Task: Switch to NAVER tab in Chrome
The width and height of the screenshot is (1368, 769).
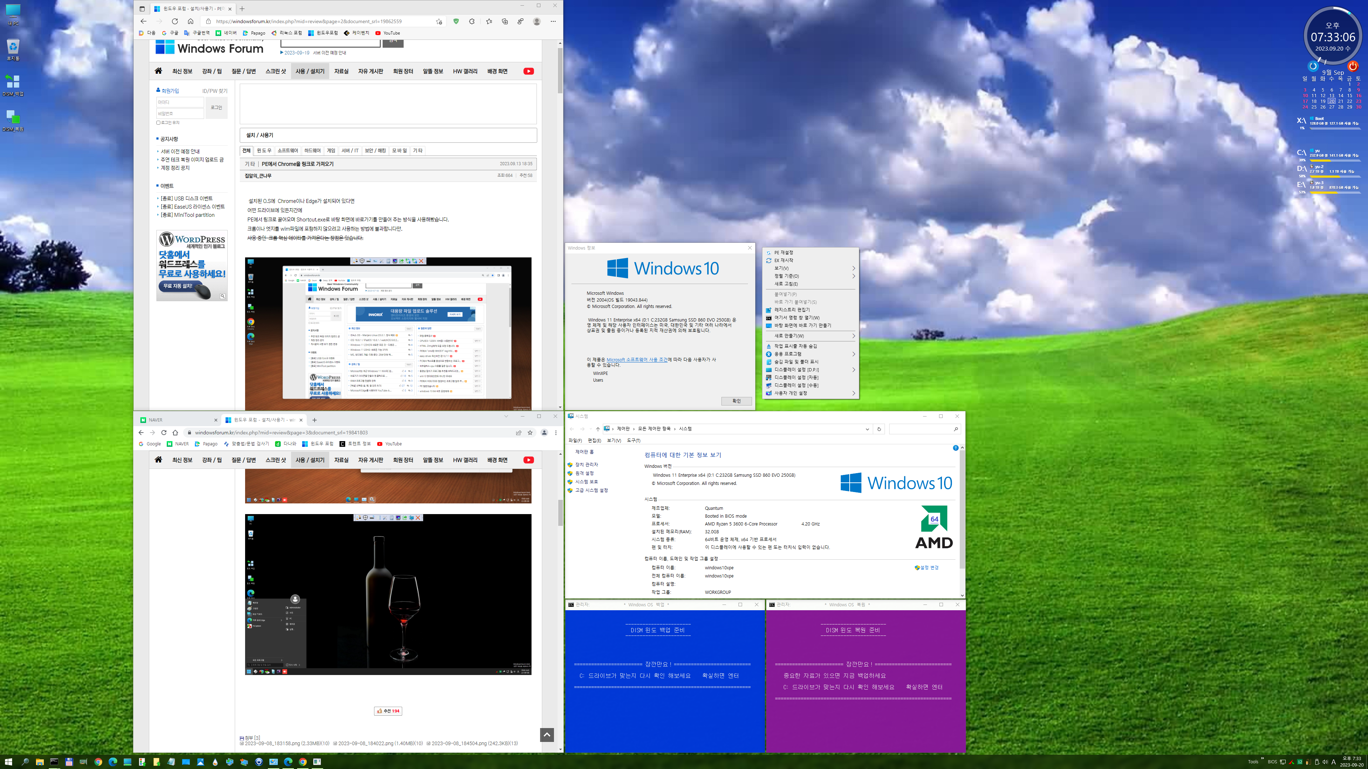Action: [178, 420]
